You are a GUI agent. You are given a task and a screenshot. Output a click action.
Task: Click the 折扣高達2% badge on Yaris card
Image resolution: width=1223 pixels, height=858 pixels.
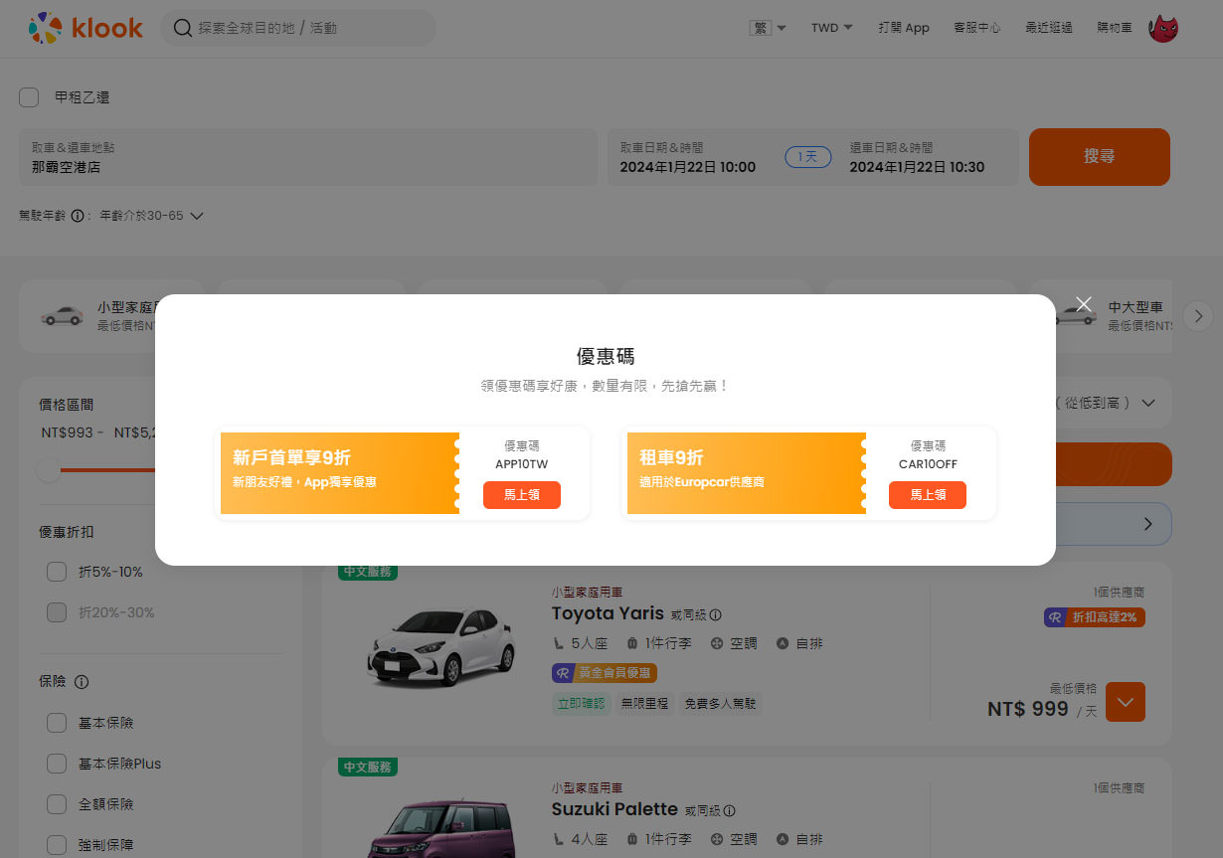click(1094, 617)
